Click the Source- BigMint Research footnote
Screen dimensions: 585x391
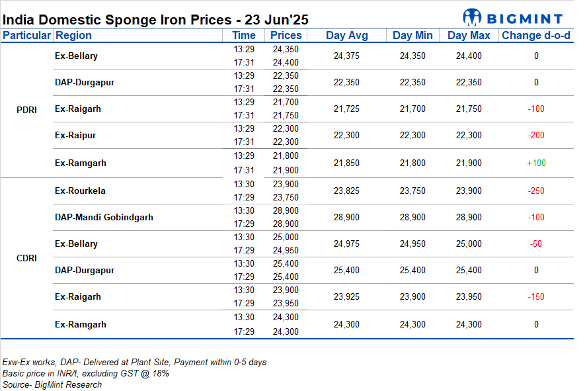click(x=52, y=384)
